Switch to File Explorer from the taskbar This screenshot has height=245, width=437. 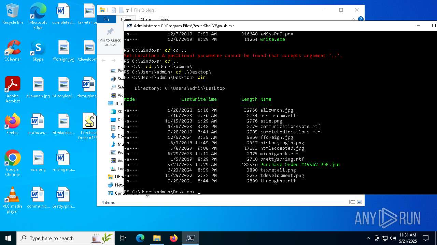(157, 238)
